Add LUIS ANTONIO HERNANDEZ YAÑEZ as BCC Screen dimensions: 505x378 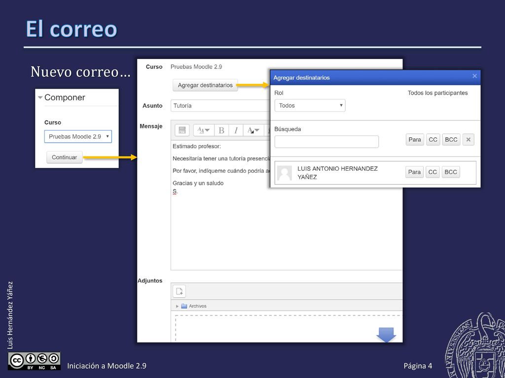point(451,172)
